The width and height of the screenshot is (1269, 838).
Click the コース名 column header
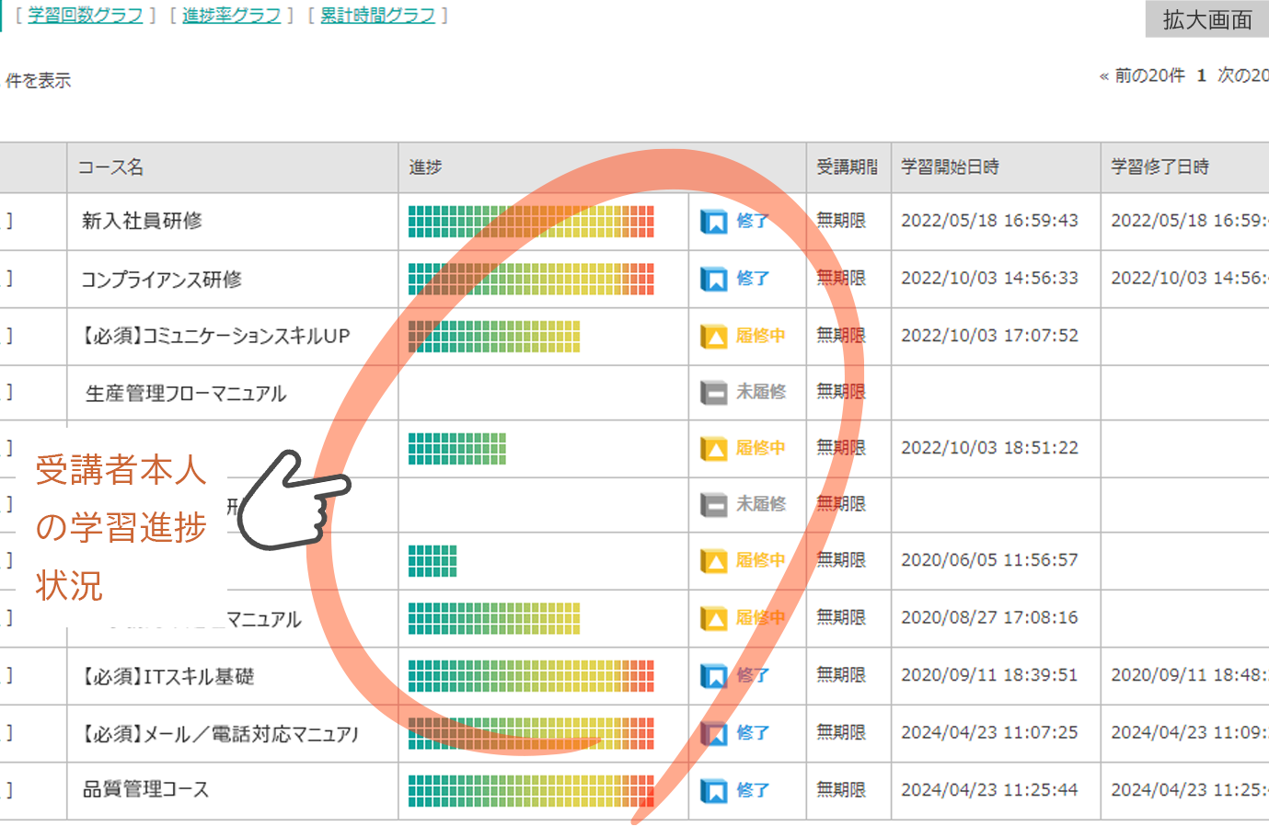[x=110, y=167]
